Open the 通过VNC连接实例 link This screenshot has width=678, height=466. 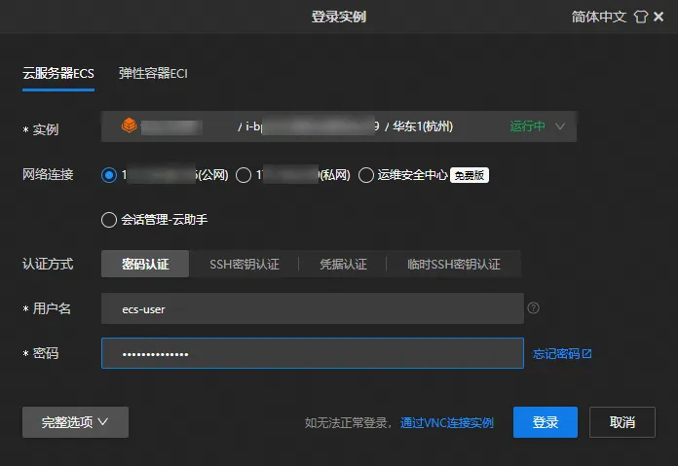click(447, 422)
